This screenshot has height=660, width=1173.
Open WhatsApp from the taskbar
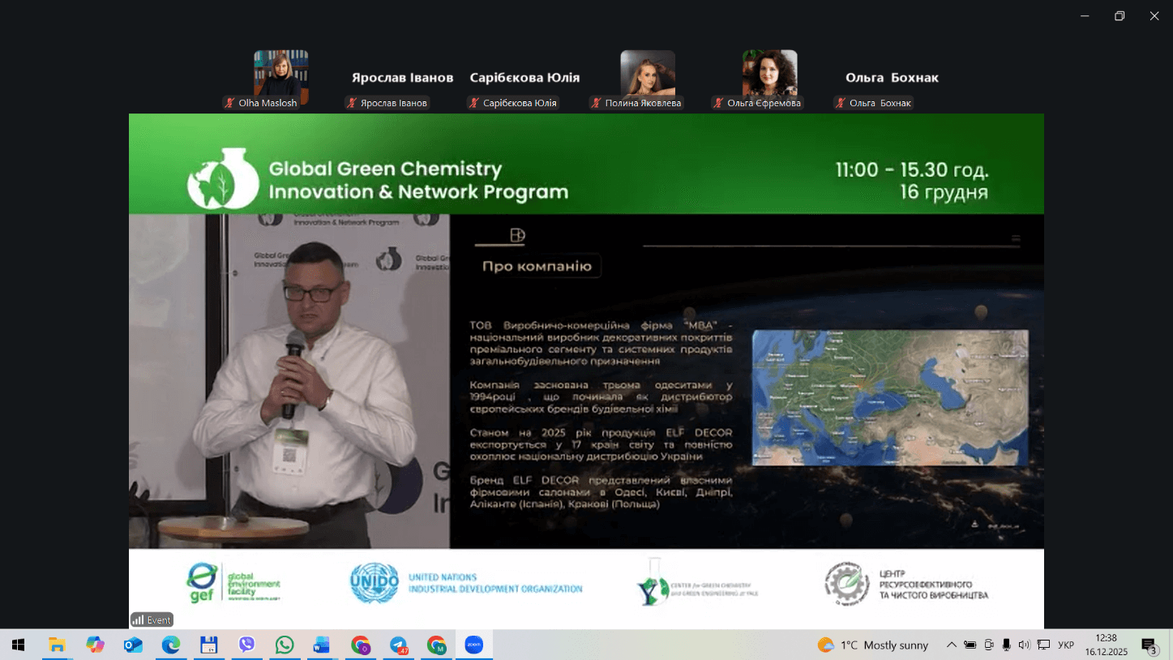coord(285,645)
